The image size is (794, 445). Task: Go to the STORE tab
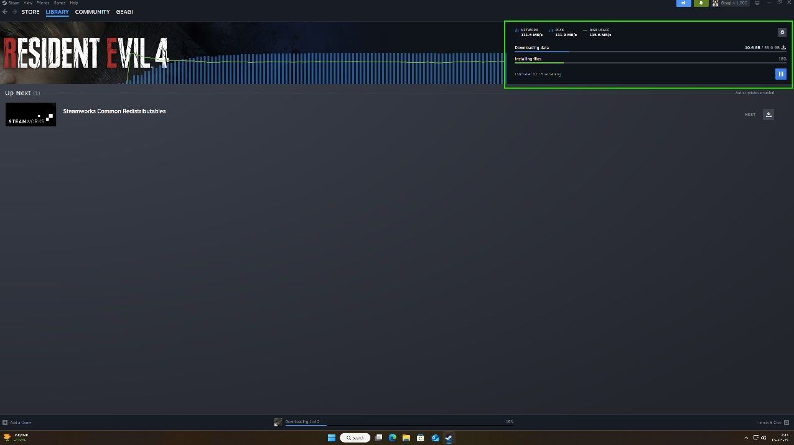[30, 12]
